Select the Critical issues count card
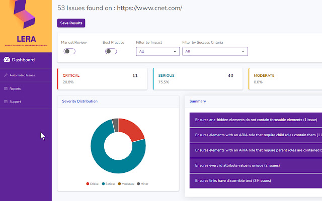The width and height of the screenshot is (322, 201). pyautogui.click(x=103, y=78)
